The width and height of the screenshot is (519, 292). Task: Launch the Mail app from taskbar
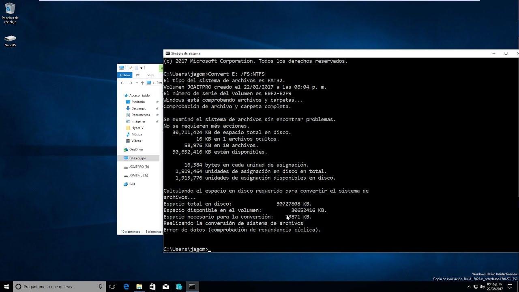point(166,287)
